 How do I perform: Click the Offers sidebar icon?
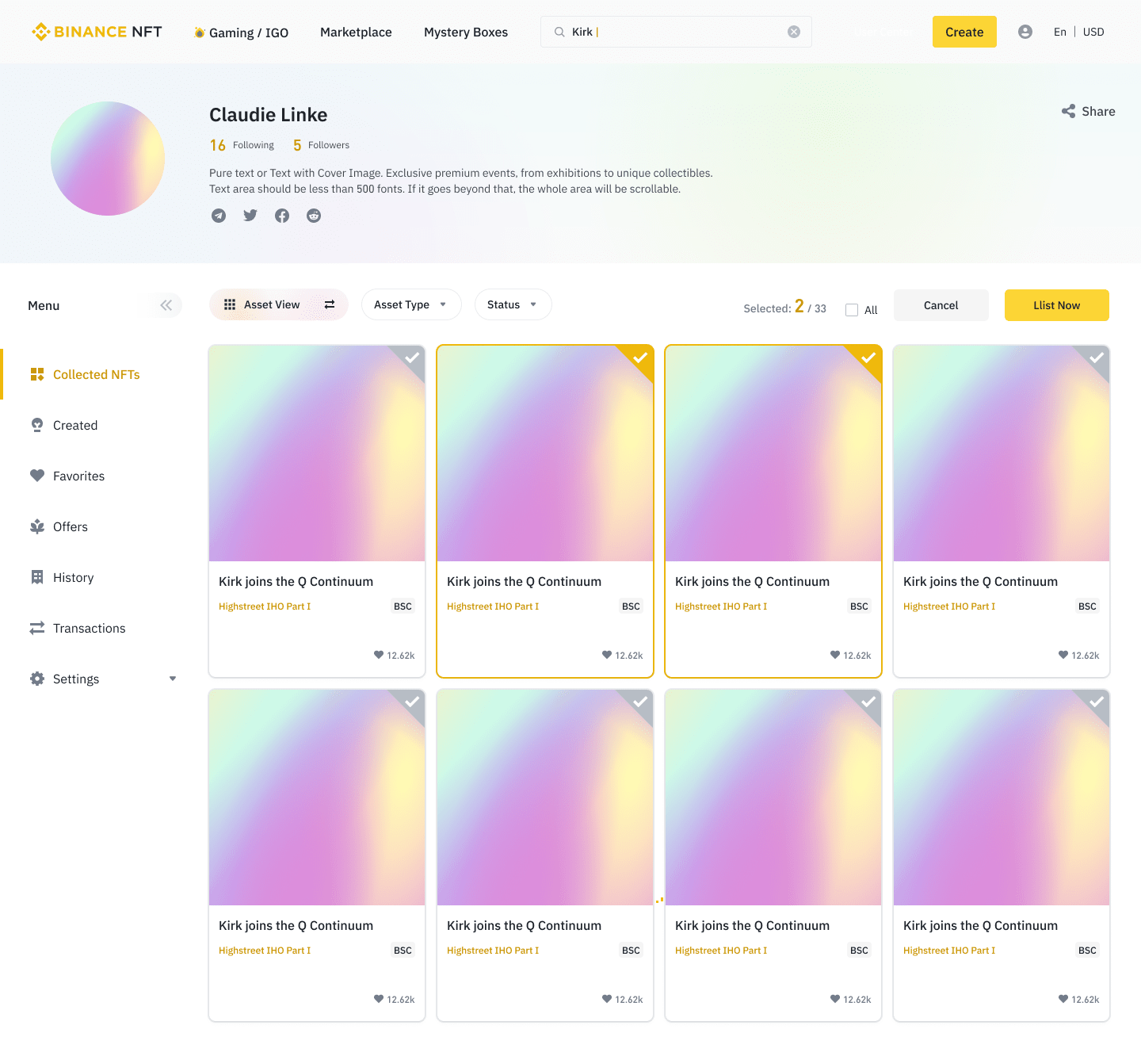tap(37, 526)
